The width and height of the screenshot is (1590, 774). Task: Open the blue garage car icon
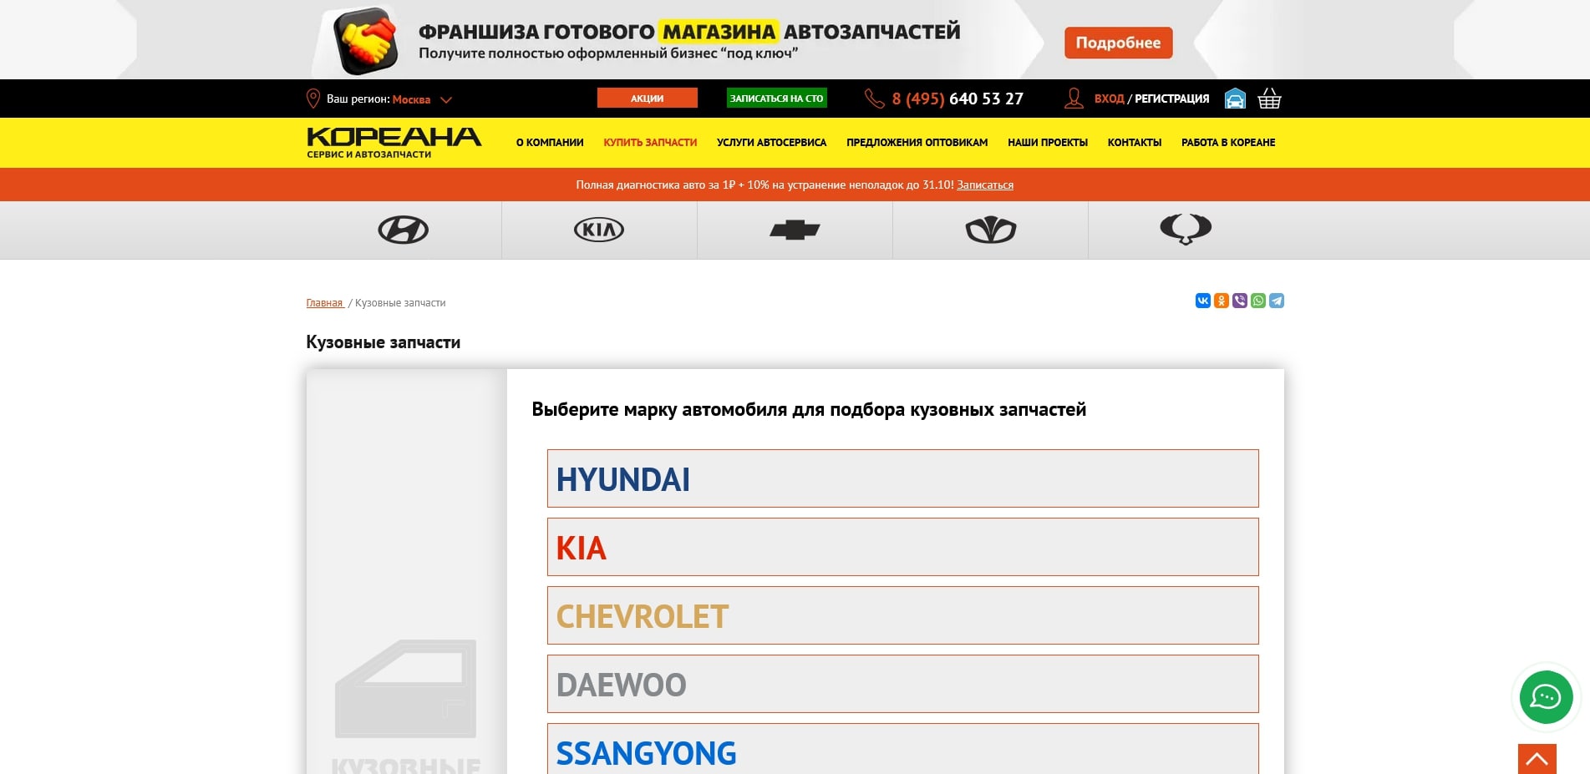coord(1234,99)
